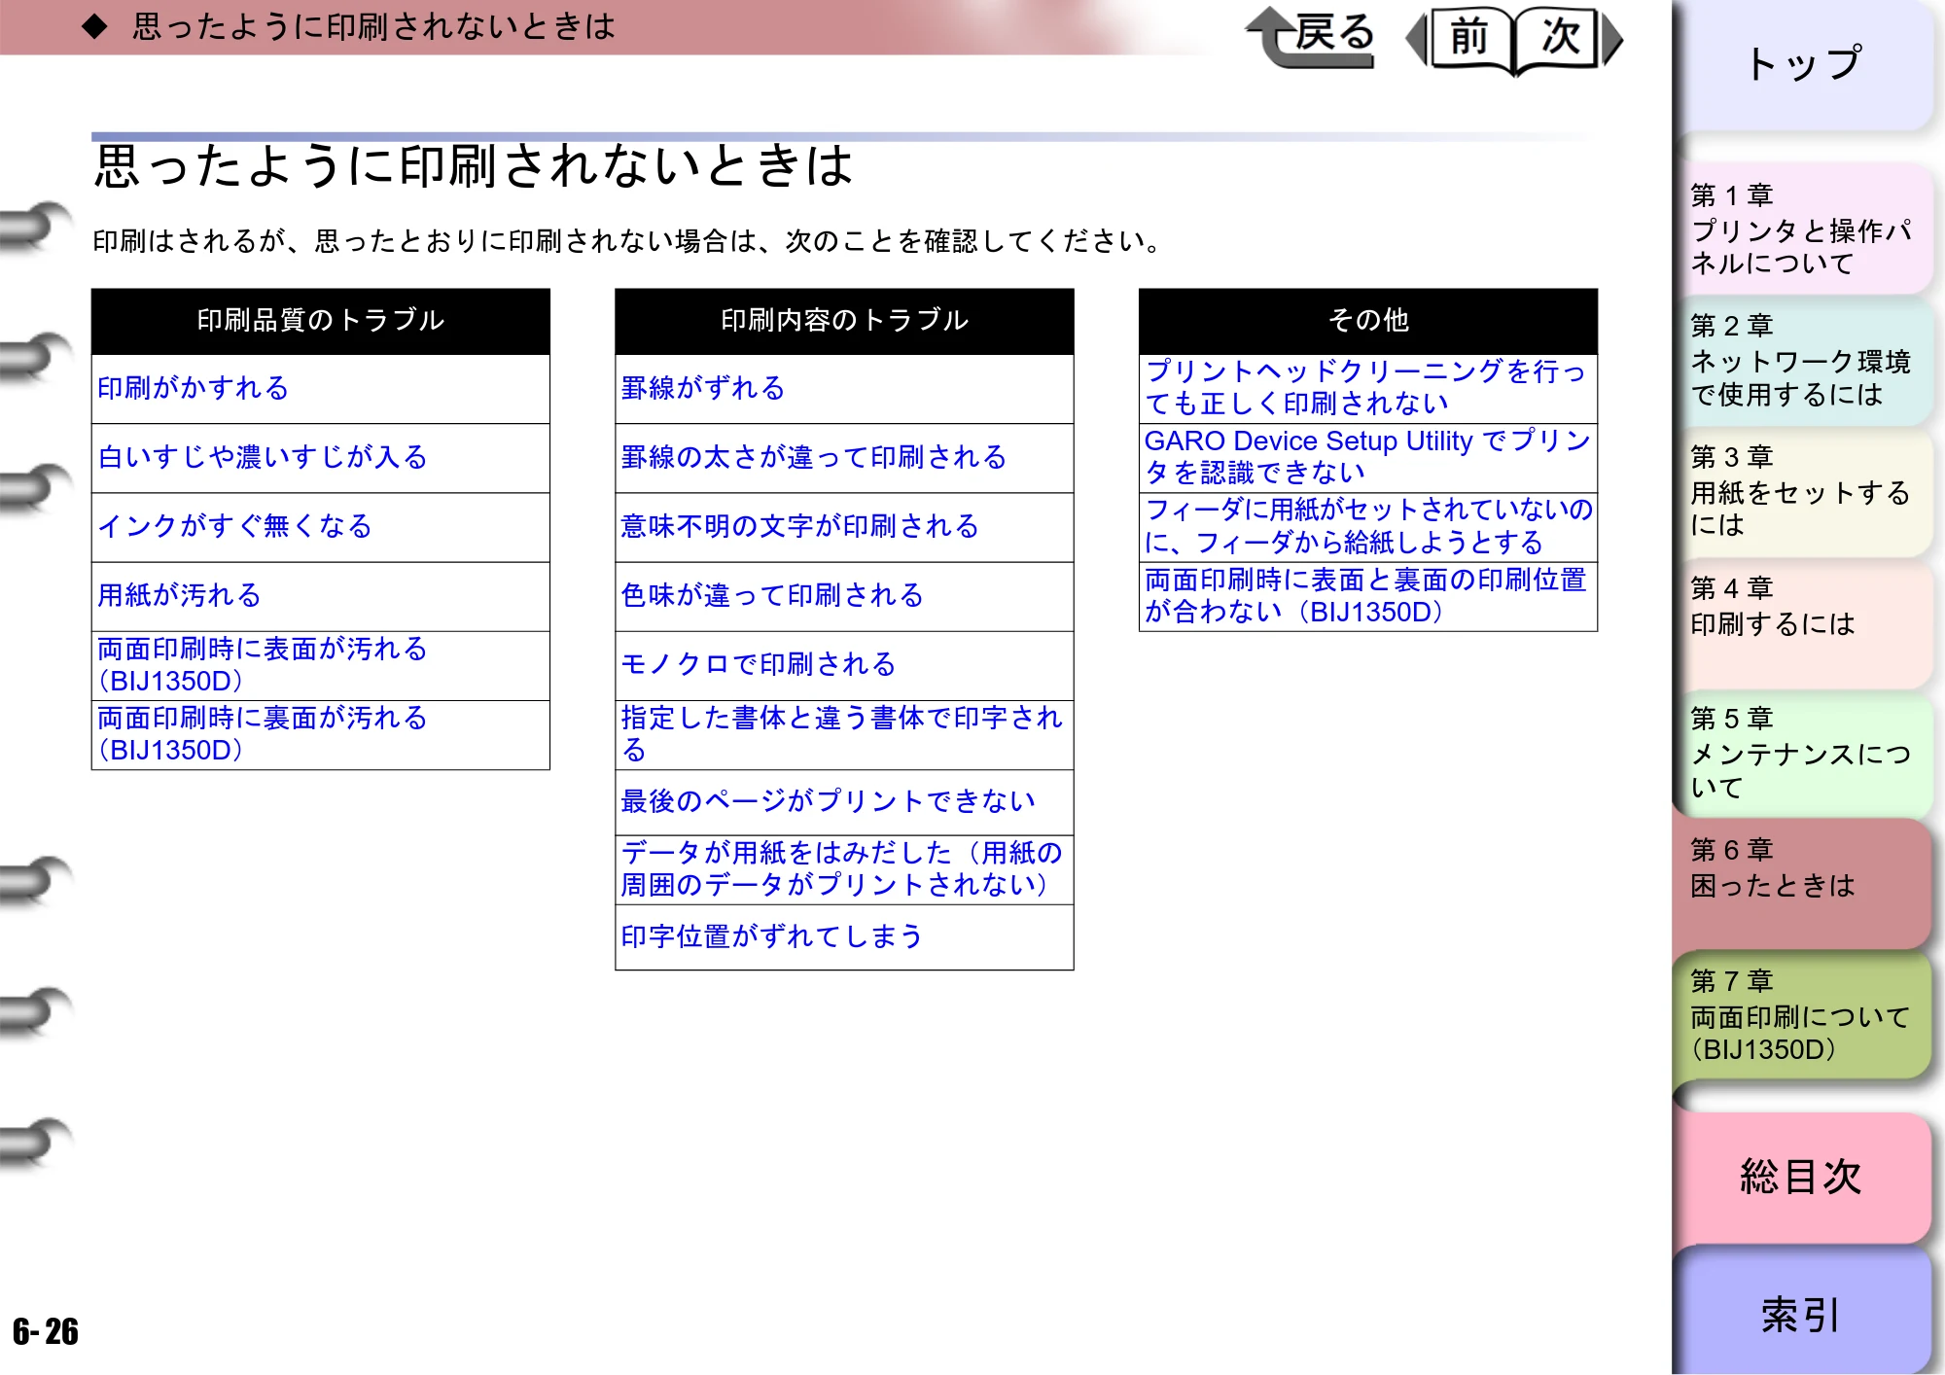
Task: Click the 印刷内容のトラブル table header
Action: pos(844,321)
